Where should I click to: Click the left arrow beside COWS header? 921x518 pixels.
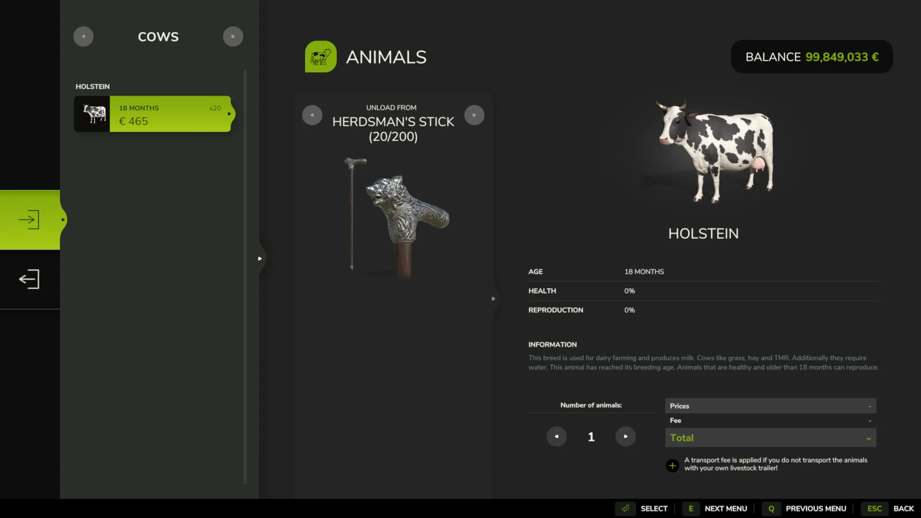(83, 36)
